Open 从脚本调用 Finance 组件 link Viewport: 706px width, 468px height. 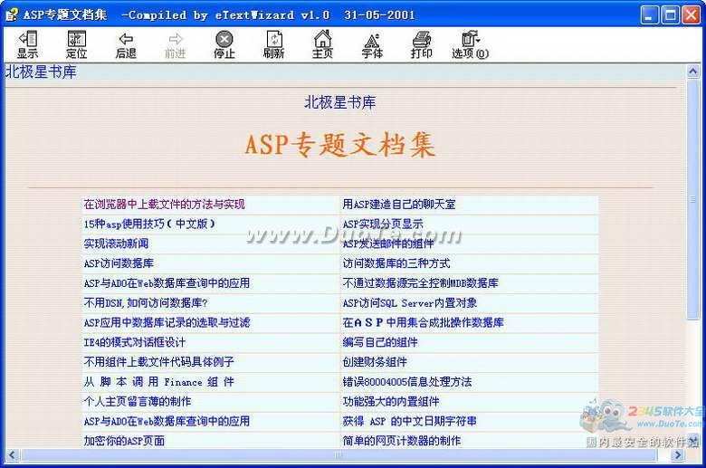[x=159, y=382]
